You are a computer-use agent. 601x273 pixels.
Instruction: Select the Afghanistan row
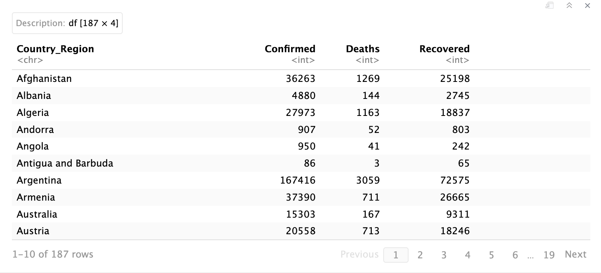point(44,79)
